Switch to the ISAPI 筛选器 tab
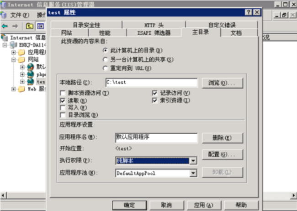 click(154, 33)
